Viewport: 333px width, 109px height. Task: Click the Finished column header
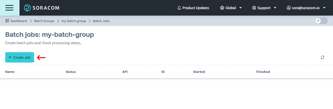click(263, 72)
